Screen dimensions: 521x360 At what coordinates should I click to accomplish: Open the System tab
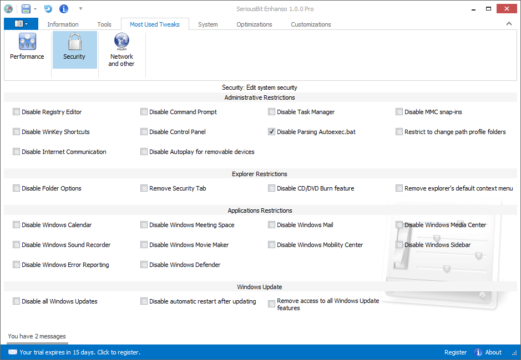tap(208, 24)
